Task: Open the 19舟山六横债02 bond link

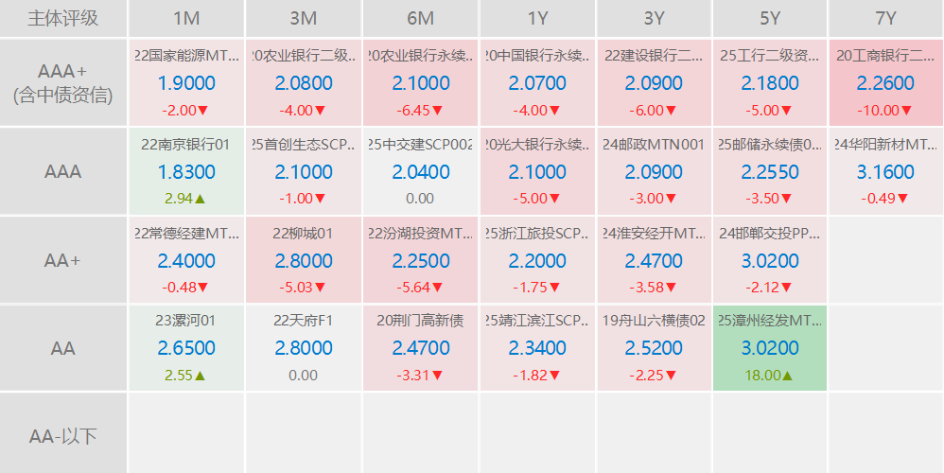Action: click(x=654, y=321)
